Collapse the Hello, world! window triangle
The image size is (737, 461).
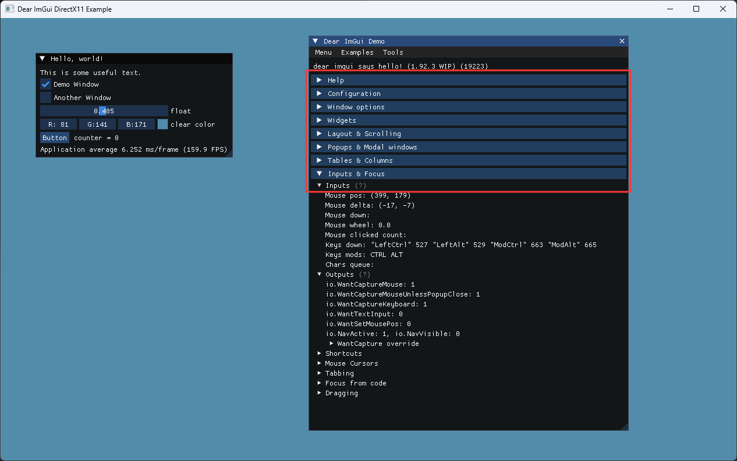[x=42, y=59]
